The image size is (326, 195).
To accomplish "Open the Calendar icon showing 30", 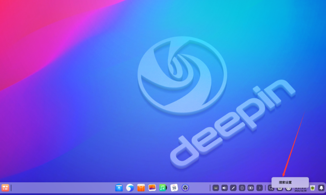I will [x=174, y=188].
